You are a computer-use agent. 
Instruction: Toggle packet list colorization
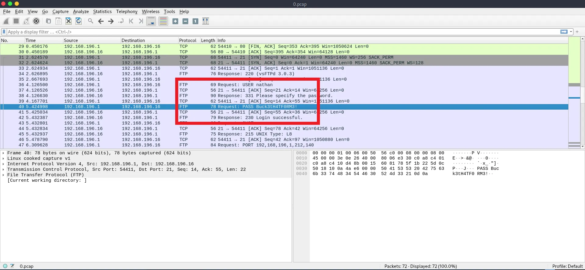(163, 21)
